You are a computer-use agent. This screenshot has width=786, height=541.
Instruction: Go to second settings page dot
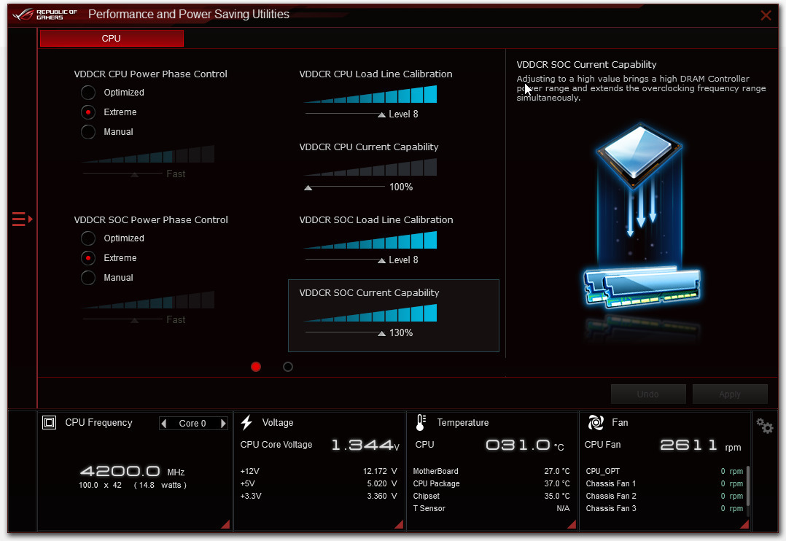[x=288, y=367]
